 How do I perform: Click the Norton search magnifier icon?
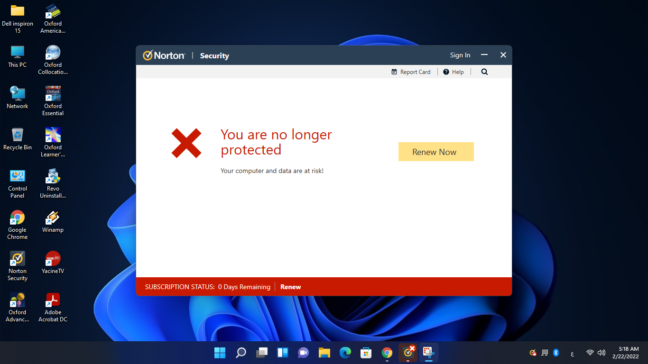pyautogui.click(x=484, y=72)
